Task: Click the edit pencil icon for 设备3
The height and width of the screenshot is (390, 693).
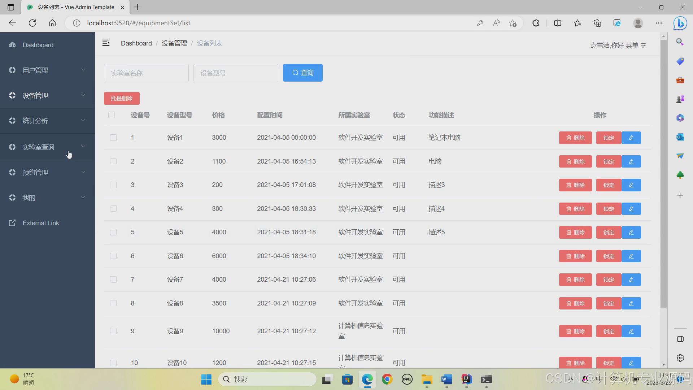Action: [x=631, y=185]
